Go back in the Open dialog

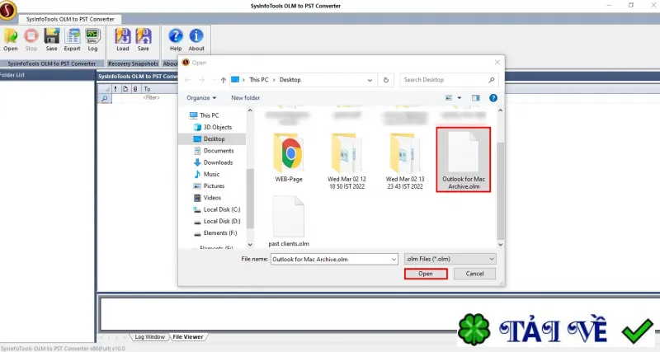[x=188, y=80]
